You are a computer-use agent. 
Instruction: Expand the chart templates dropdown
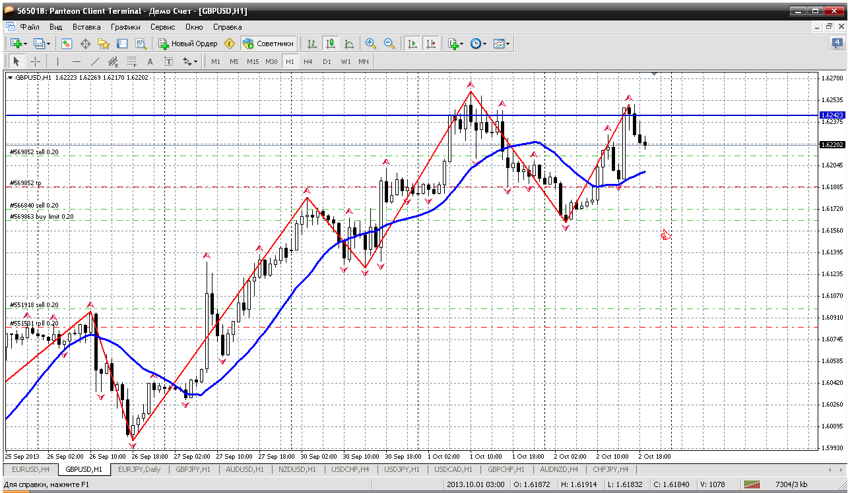click(x=507, y=43)
